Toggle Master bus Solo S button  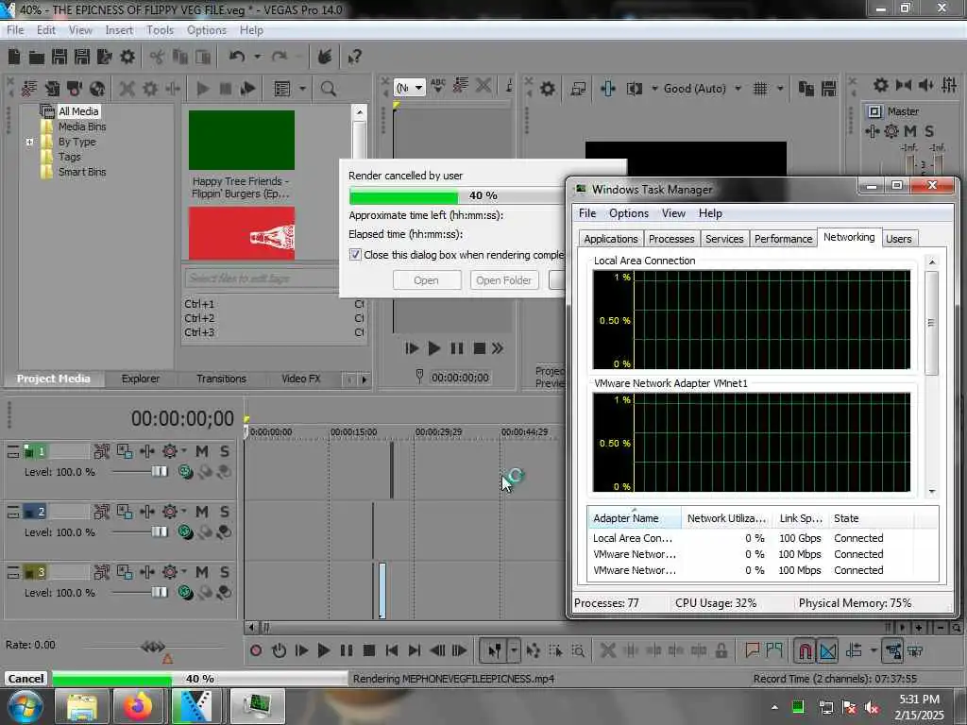929,131
